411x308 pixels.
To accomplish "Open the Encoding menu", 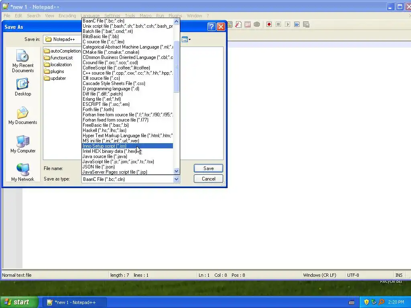I will (67, 16).
